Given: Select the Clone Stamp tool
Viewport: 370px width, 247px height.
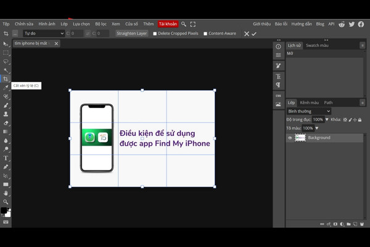Looking at the screenshot, I should (6, 114).
